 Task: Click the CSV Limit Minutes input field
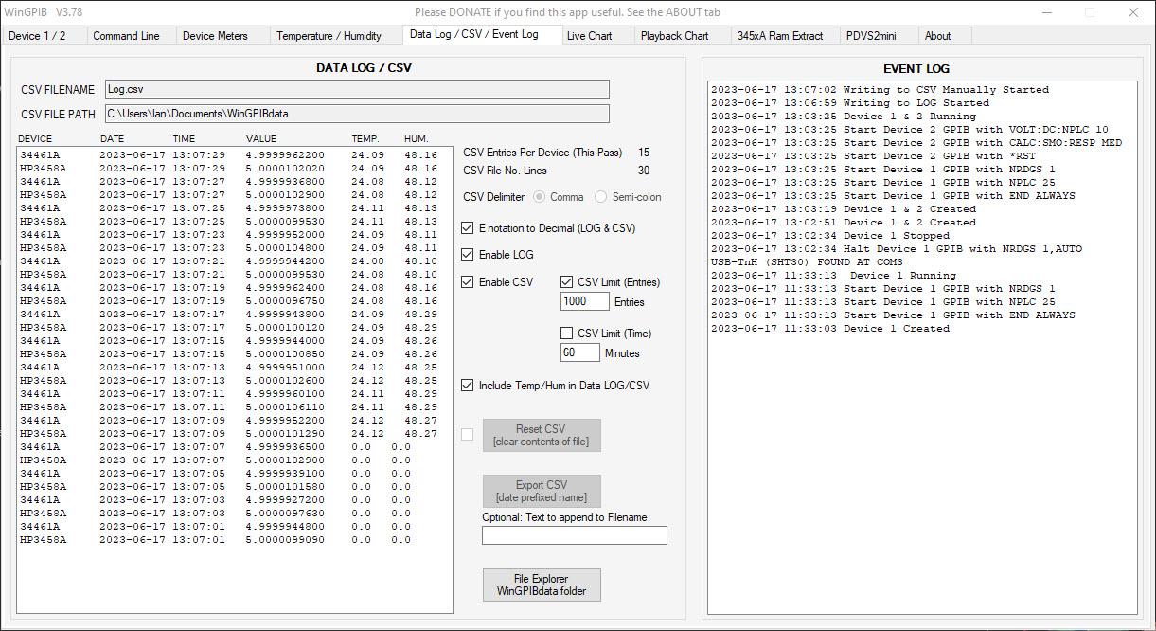coord(580,352)
